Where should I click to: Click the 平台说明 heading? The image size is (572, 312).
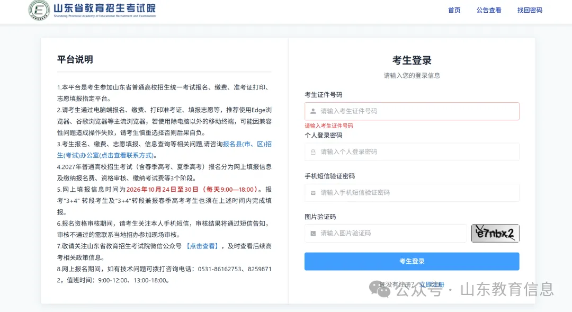tap(75, 59)
